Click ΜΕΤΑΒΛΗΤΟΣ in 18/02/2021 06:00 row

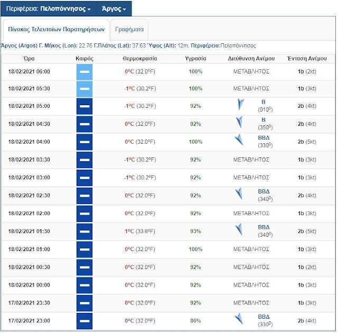point(251,71)
